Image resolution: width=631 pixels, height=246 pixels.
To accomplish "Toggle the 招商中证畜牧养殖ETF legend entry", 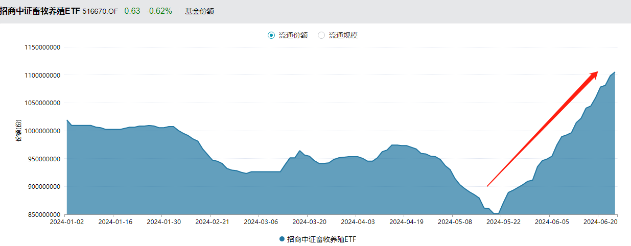I will click(x=317, y=239).
